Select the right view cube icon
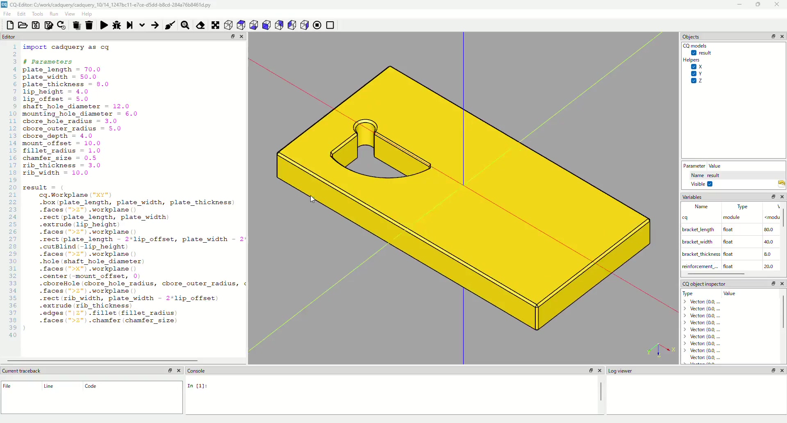The height and width of the screenshot is (423, 787). [x=305, y=25]
